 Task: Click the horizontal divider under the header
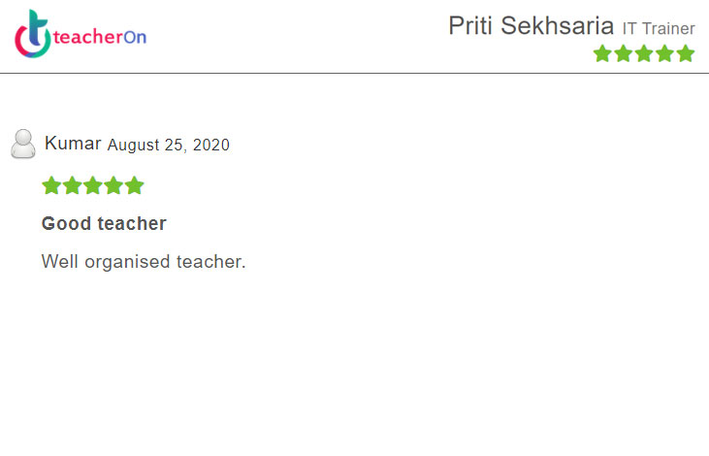click(x=354, y=73)
